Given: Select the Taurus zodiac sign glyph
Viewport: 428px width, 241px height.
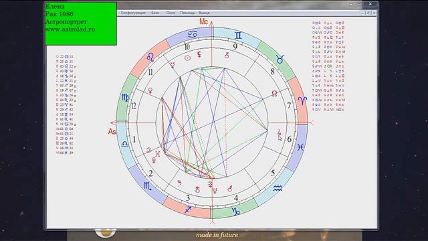Looking at the screenshot, I should [280, 60].
